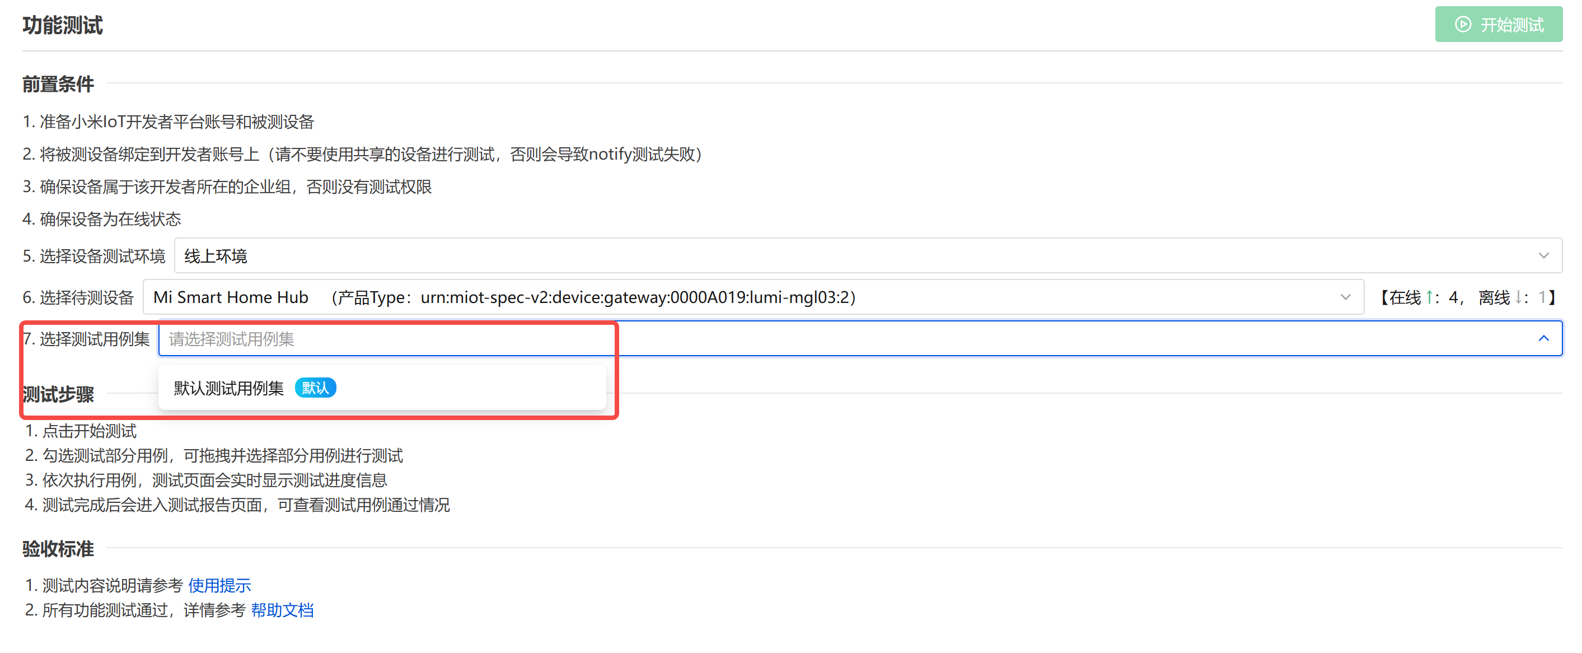
Task: Click the label 6. 选择待测设备
Action: click(x=78, y=297)
